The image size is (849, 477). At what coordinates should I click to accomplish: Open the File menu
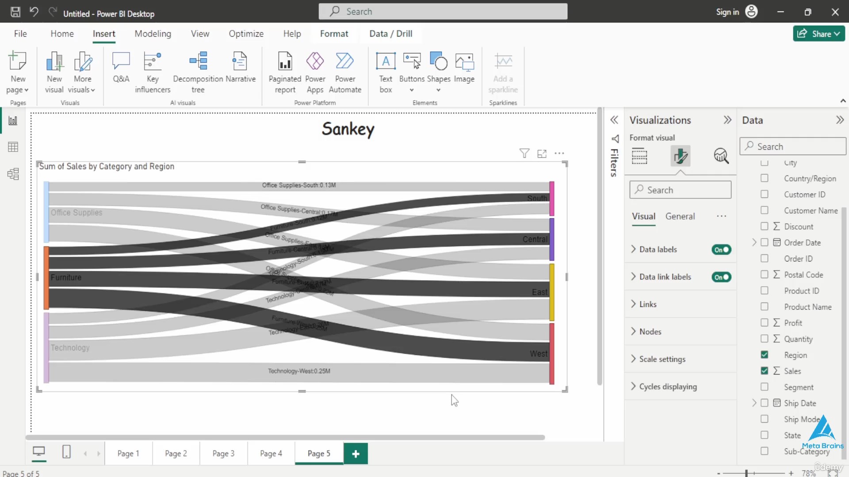point(20,34)
